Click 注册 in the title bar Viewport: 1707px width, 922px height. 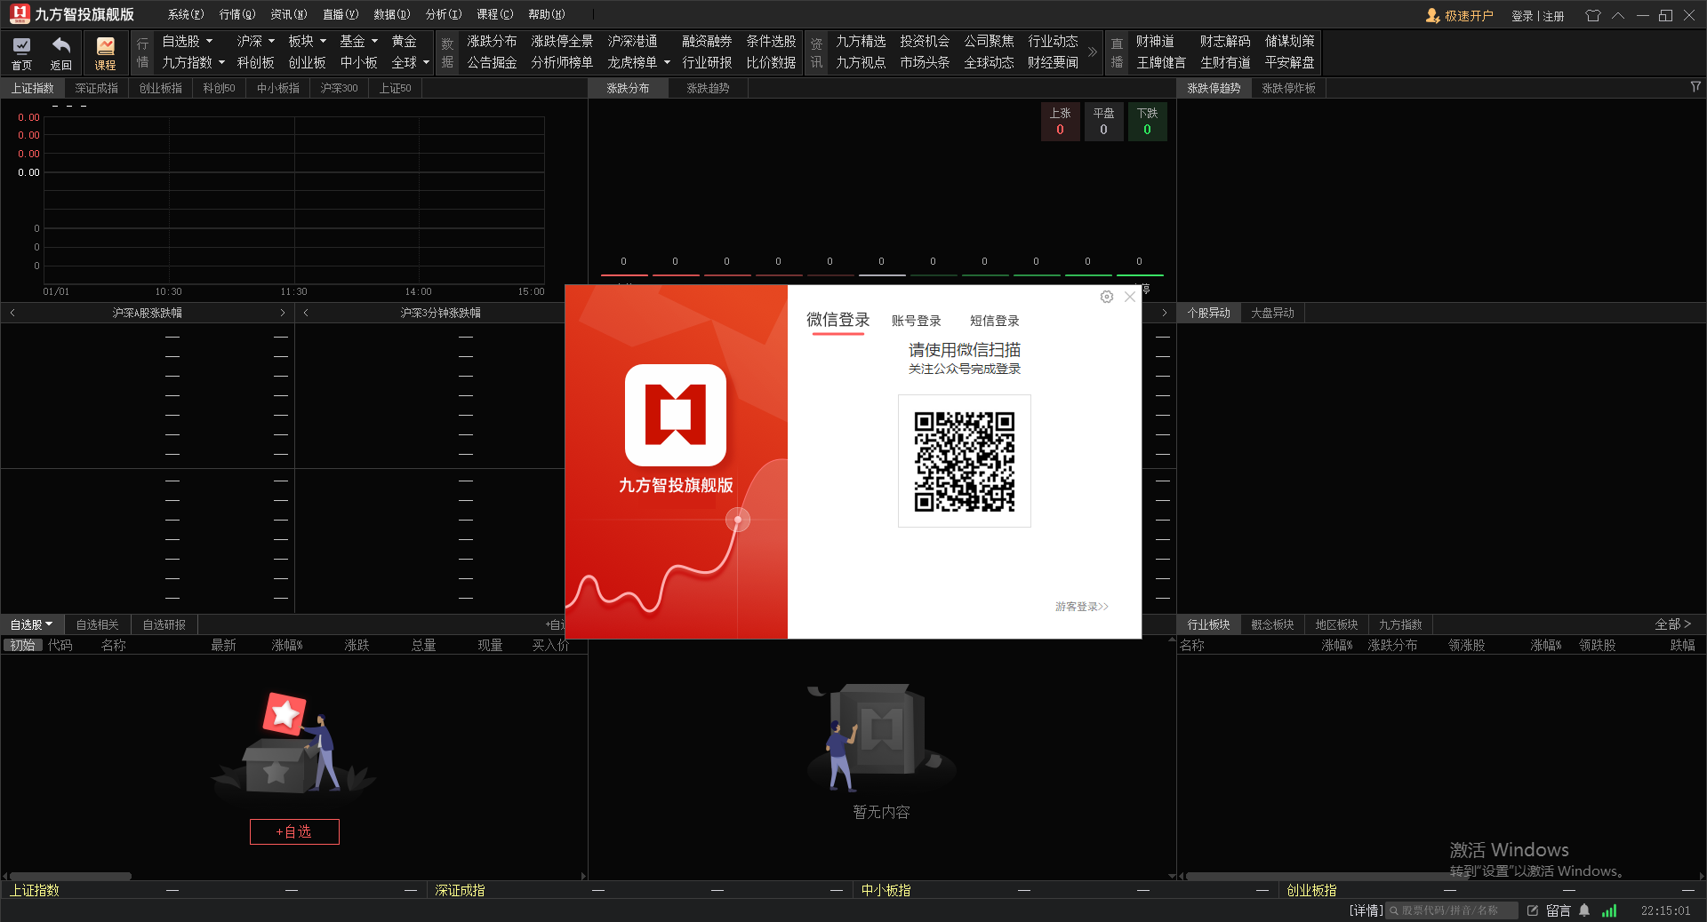pos(1553,16)
